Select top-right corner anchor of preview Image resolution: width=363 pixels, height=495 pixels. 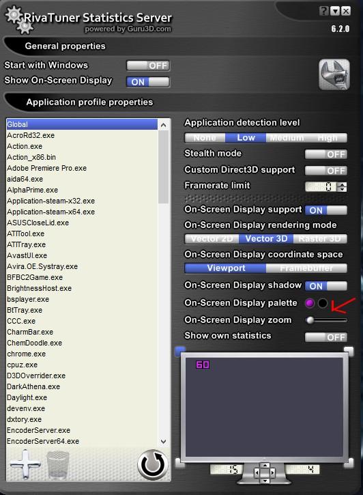pyautogui.click(x=349, y=351)
